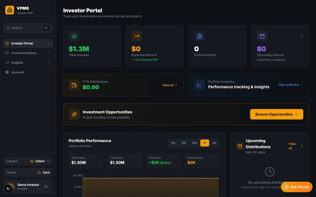
Task: Click the piggy bank Total Invested icon
Action: [74, 36]
